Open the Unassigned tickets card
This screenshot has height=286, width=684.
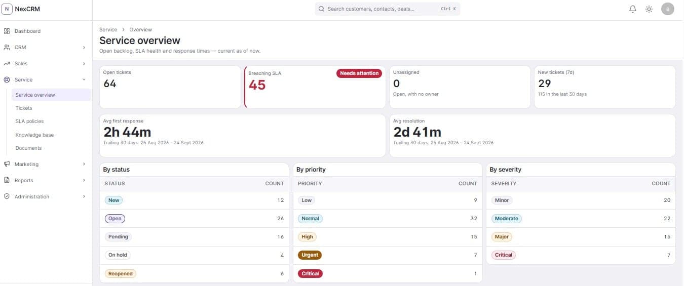coord(460,87)
